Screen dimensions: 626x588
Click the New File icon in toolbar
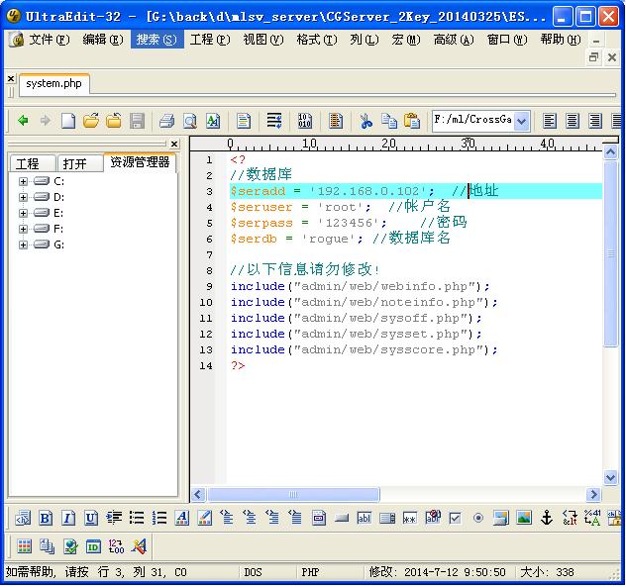(68, 121)
